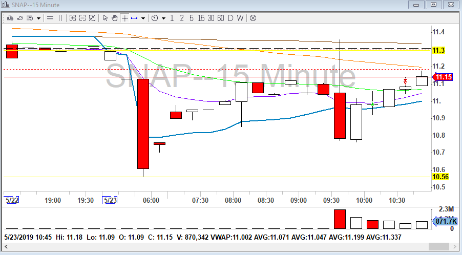Click the 11.4 price axis label
This screenshot has height=255, width=462.
tap(438, 32)
